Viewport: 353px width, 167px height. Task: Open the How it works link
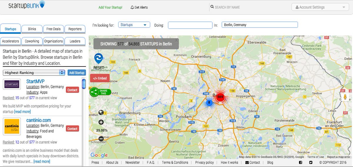229,162
